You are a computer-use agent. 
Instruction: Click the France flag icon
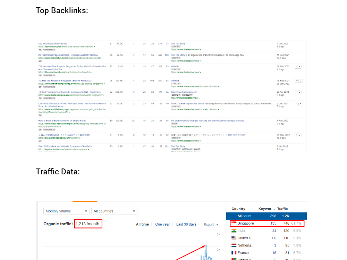[234, 253]
